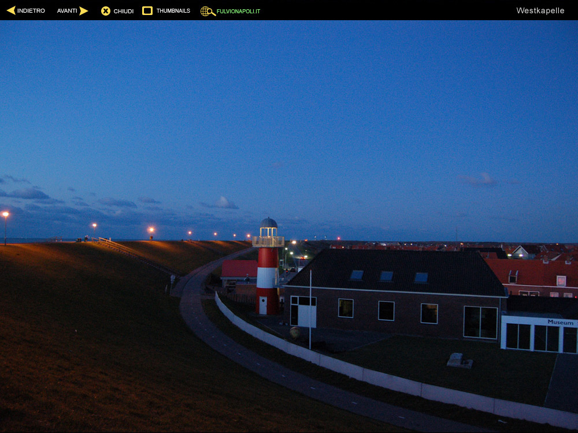Go back via INDIETRO label
The height and width of the screenshot is (433, 578).
(31, 11)
